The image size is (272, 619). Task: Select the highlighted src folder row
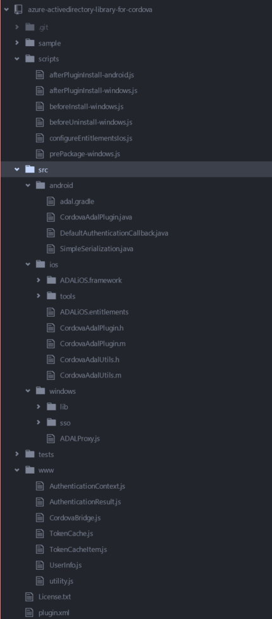point(136,169)
